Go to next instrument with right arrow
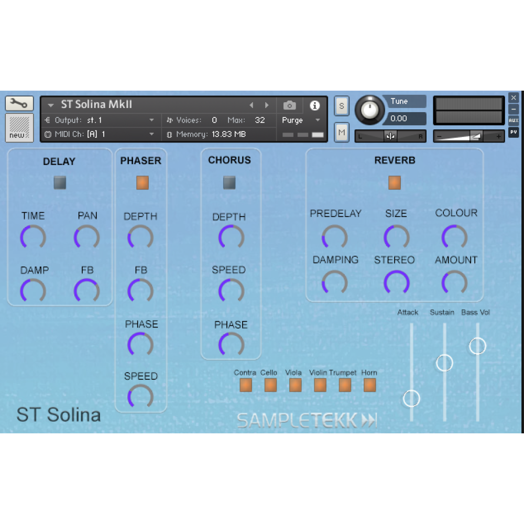 [x=267, y=105]
